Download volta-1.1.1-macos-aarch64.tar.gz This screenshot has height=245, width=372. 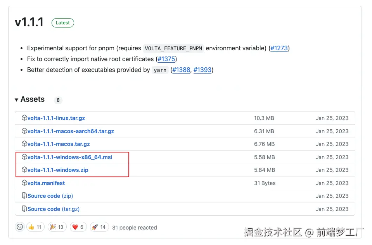click(x=71, y=131)
